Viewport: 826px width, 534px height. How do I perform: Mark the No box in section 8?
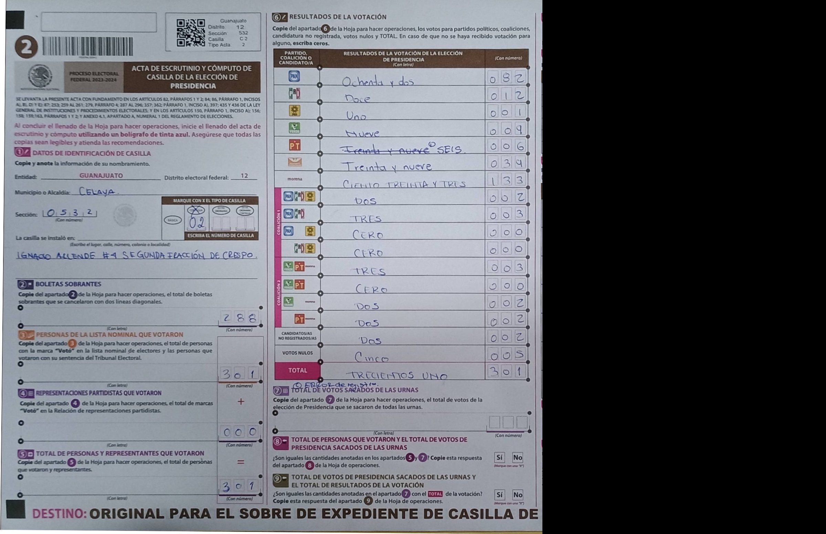[x=517, y=457]
